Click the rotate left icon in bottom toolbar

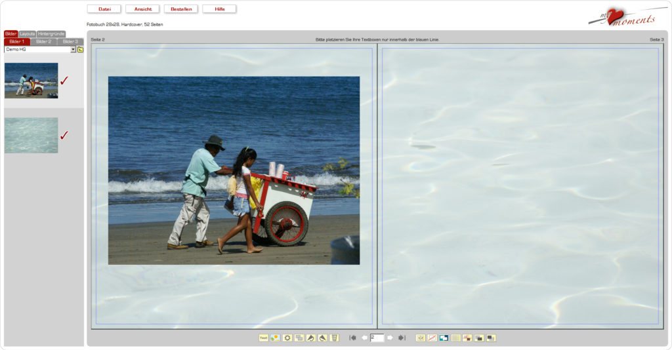click(x=310, y=338)
